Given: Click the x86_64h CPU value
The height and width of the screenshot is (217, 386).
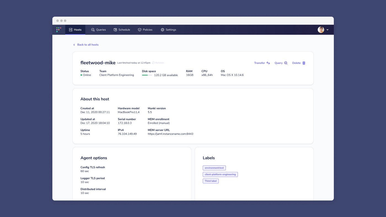Looking at the screenshot, I should 207,75.
